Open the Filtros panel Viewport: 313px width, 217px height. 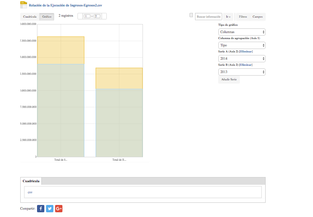(x=243, y=17)
